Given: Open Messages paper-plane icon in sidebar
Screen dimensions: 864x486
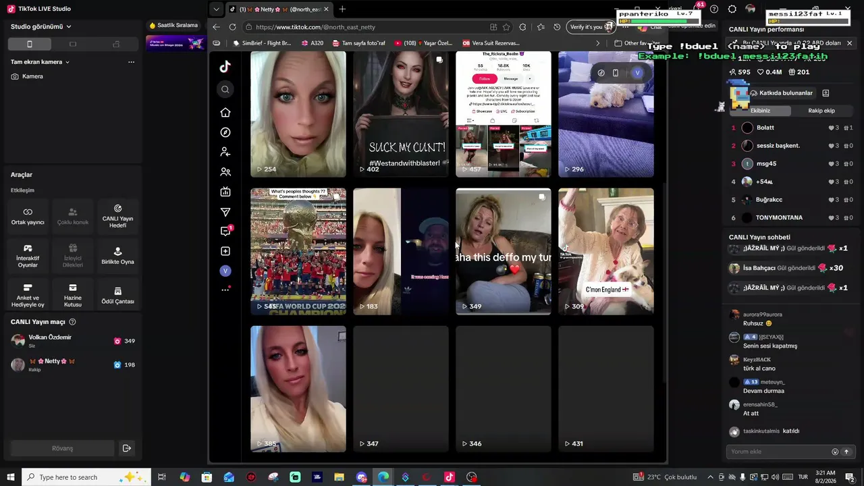Looking at the screenshot, I should tap(225, 212).
